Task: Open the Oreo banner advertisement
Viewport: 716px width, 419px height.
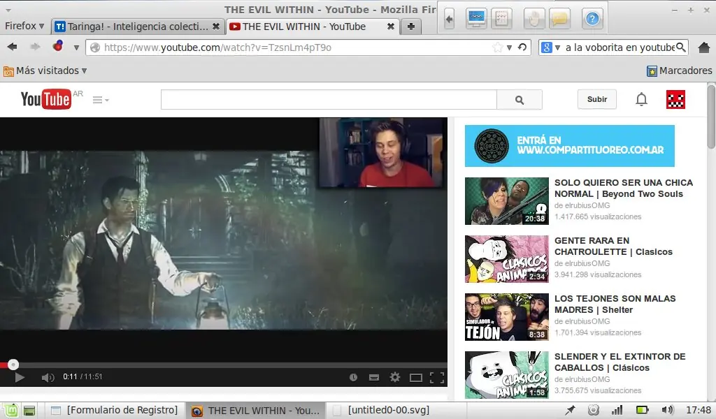Action: [x=569, y=146]
